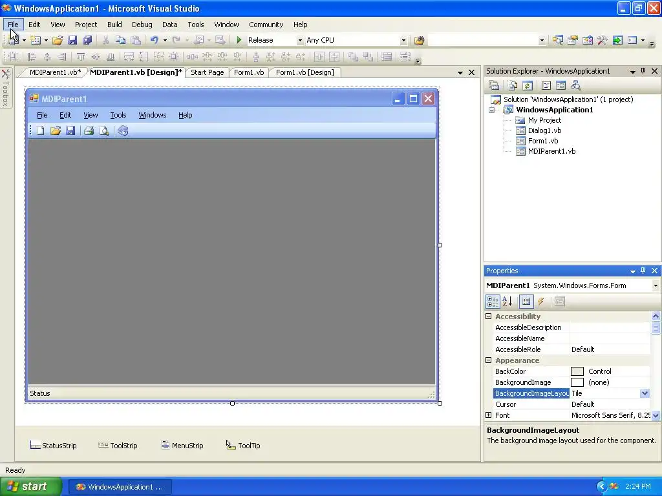Open the Object Browser toolbar icon
Viewport: 662px width, 496px height.
click(587, 40)
